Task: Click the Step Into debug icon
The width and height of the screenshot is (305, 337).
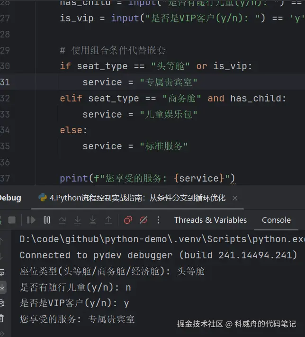Action: pos(78,220)
